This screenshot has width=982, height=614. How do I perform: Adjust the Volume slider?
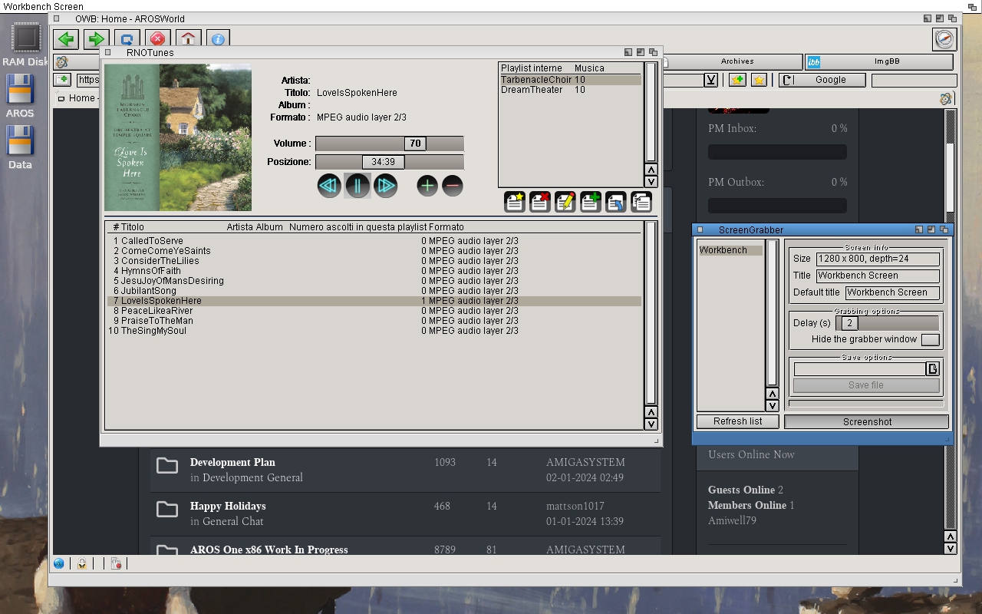tap(415, 144)
